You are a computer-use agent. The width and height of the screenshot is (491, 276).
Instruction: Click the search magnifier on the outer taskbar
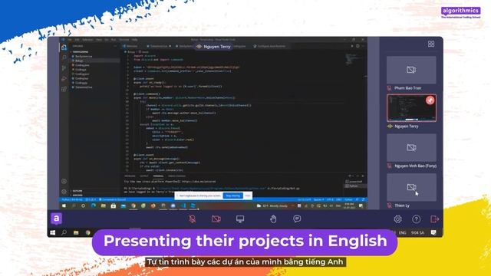[64, 232]
